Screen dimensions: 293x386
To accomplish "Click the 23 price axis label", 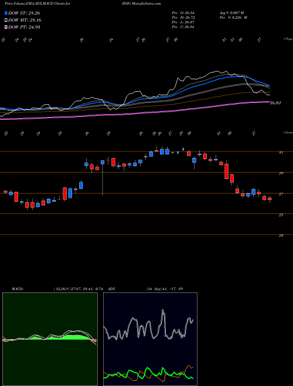I will [x=281, y=236].
